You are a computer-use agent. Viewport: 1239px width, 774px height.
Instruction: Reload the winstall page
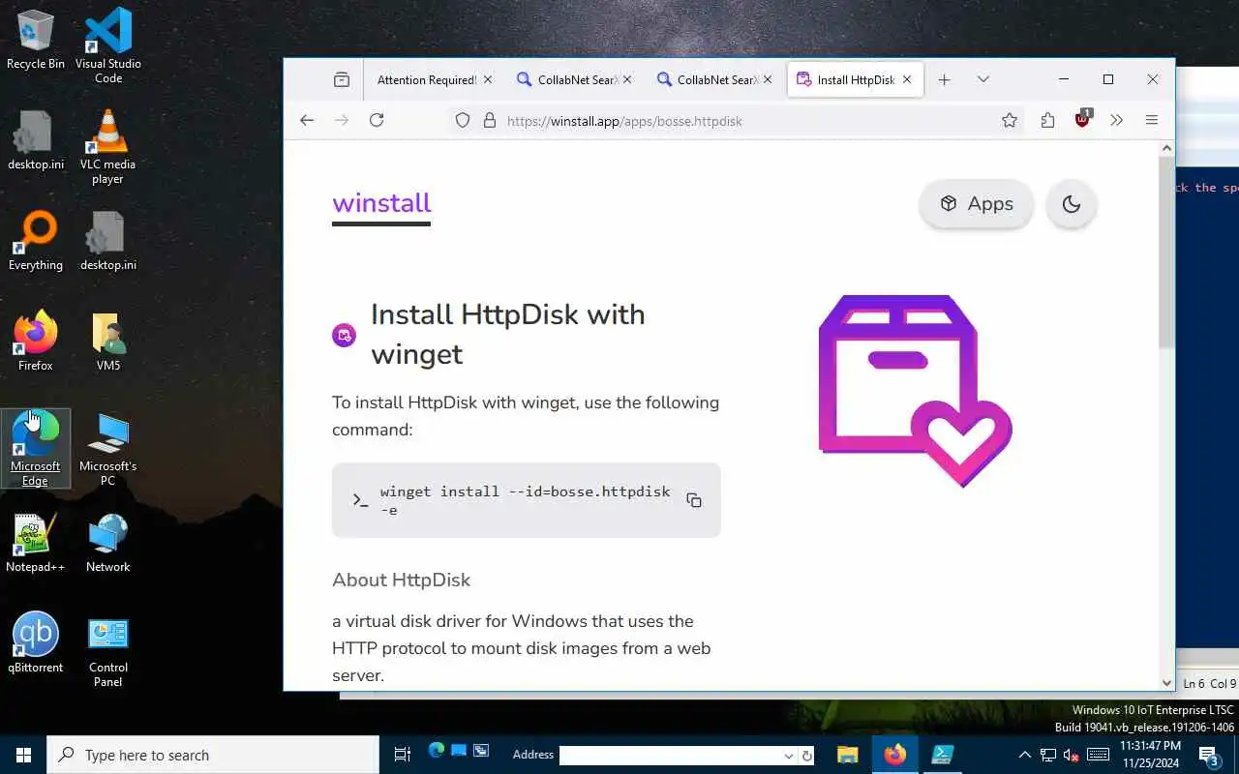click(x=377, y=120)
